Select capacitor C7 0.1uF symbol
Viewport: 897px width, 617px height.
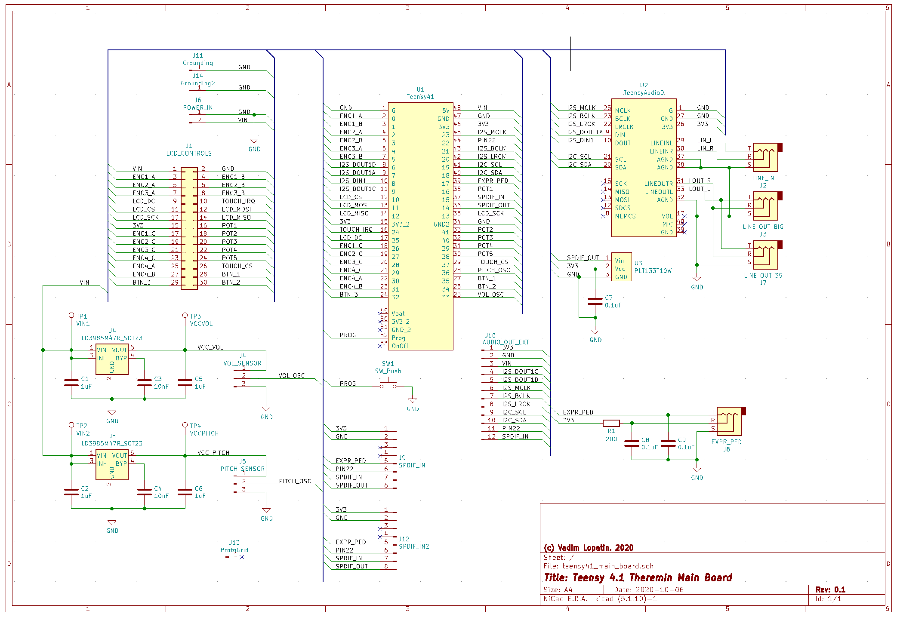[595, 301]
